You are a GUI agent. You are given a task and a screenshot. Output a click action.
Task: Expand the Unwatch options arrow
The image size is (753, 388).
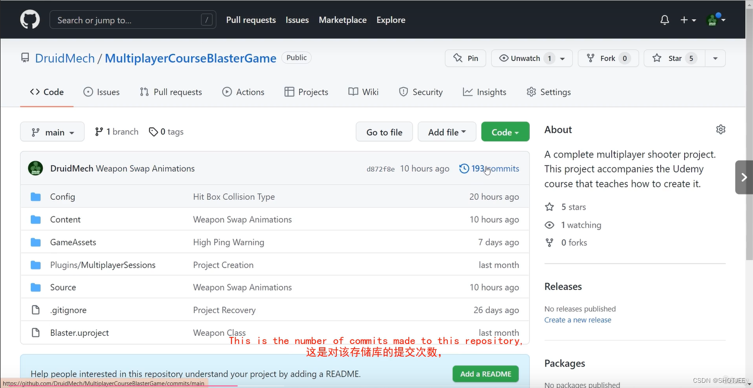(x=563, y=58)
